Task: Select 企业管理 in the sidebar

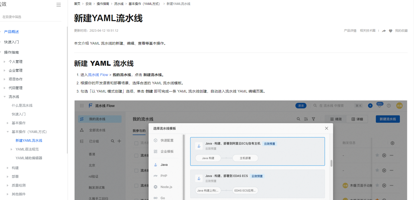Action: [x=15, y=70]
